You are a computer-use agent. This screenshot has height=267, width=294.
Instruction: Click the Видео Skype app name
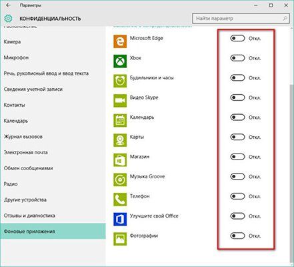pos(144,97)
